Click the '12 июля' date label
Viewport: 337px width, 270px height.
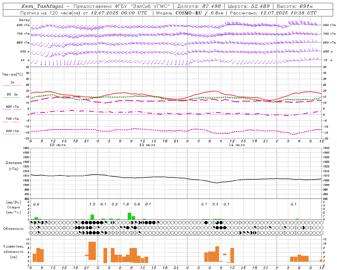tap(58, 145)
